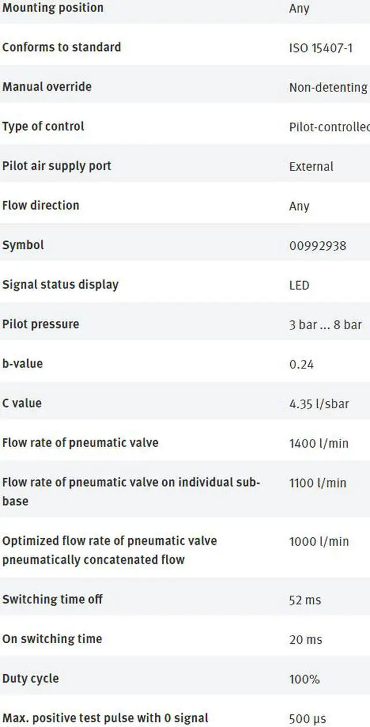Click the Switching time off 52 ms value
This screenshot has width=370, height=727.
pos(305,600)
